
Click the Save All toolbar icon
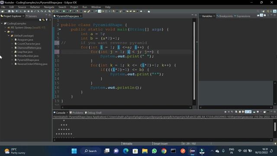(x=13, y=11)
